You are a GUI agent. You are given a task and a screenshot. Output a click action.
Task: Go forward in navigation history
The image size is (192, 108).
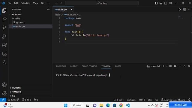[x=61, y=3]
